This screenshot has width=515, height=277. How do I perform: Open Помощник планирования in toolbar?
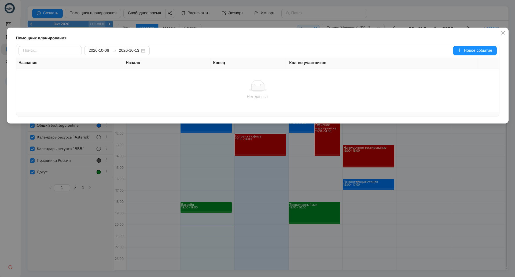93,13
